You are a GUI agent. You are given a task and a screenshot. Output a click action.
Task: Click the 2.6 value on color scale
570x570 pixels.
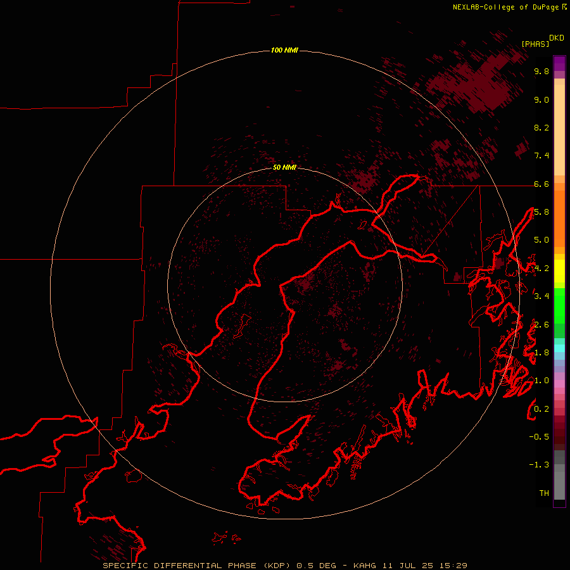(541, 325)
